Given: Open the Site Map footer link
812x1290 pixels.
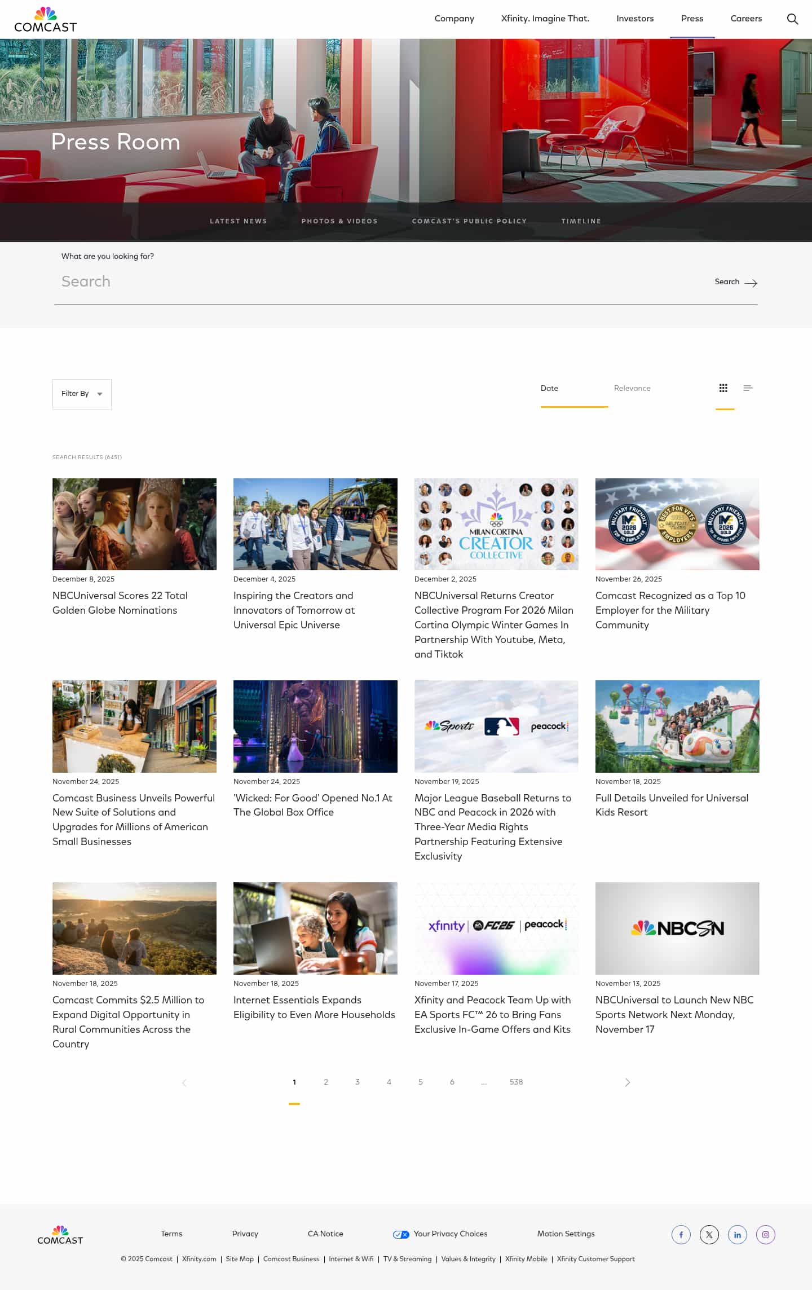Looking at the screenshot, I should (x=240, y=1259).
